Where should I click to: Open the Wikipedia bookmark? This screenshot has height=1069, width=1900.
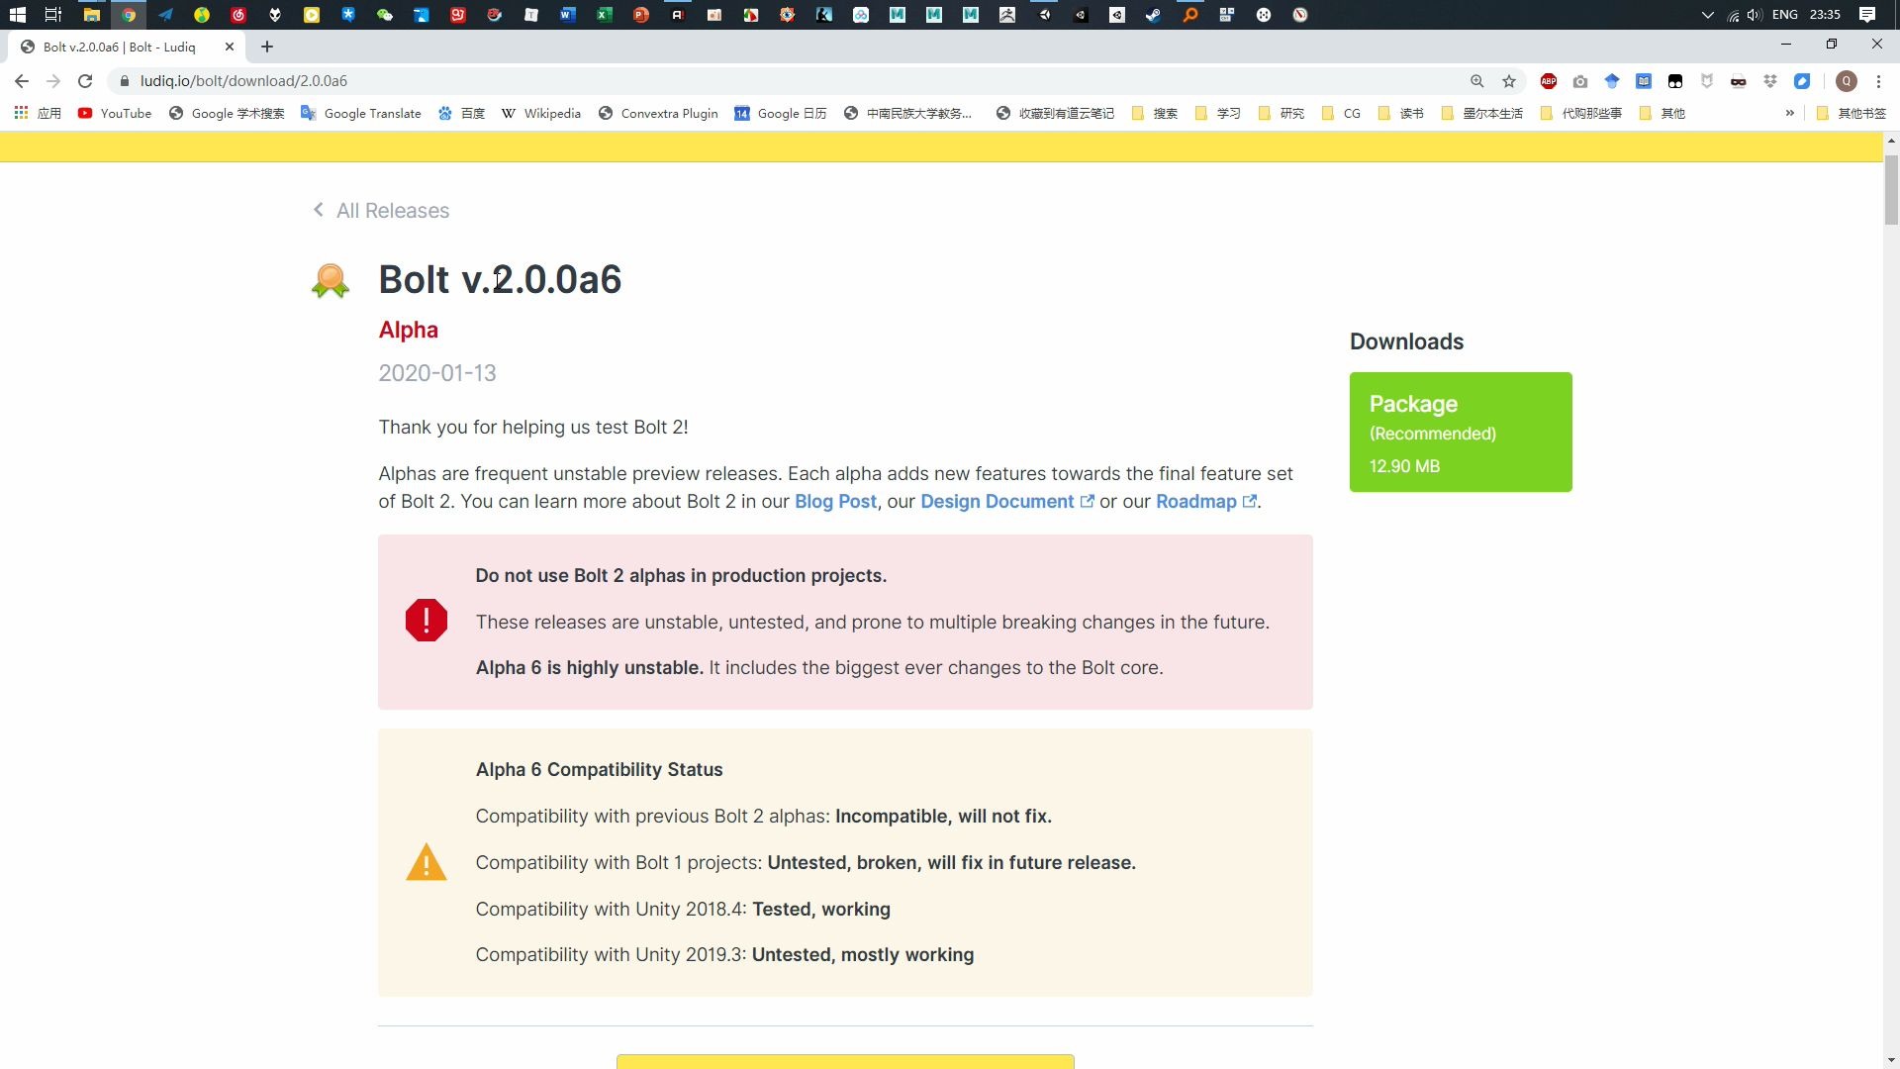(x=541, y=113)
